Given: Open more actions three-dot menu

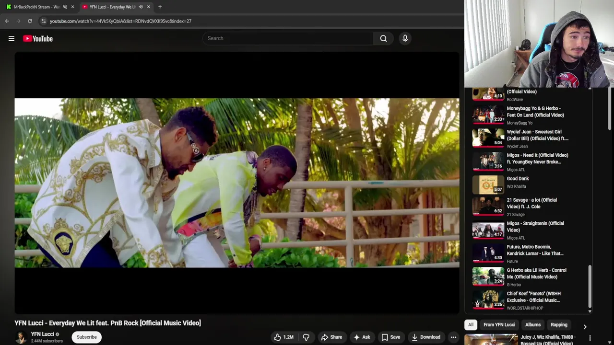Looking at the screenshot, I should click(x=453, y=337).
